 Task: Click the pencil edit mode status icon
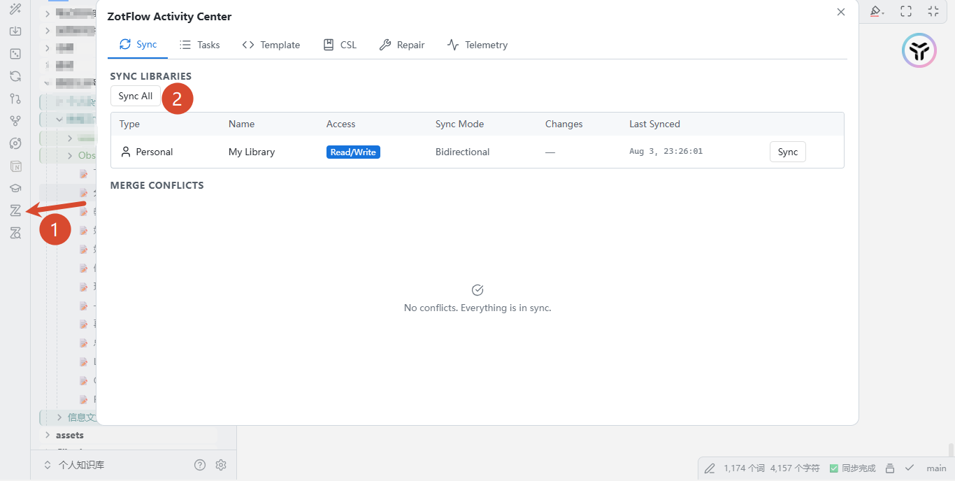pos(710,468)
